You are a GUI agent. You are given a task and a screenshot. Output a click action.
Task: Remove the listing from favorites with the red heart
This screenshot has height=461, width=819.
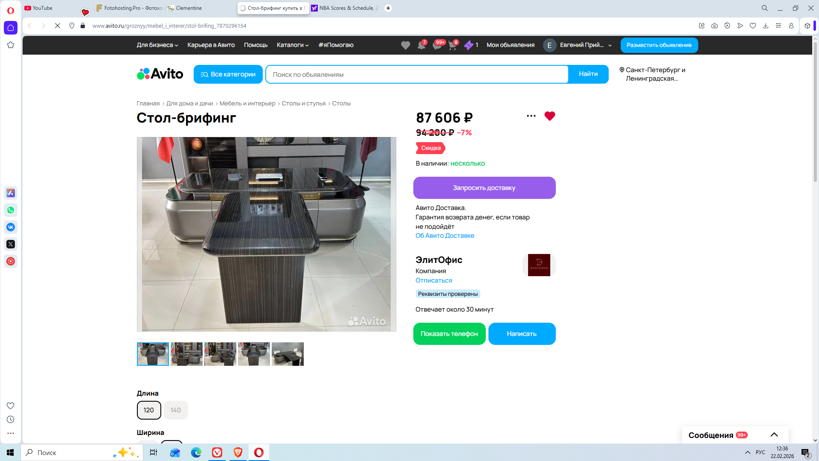tap(549, 116)
